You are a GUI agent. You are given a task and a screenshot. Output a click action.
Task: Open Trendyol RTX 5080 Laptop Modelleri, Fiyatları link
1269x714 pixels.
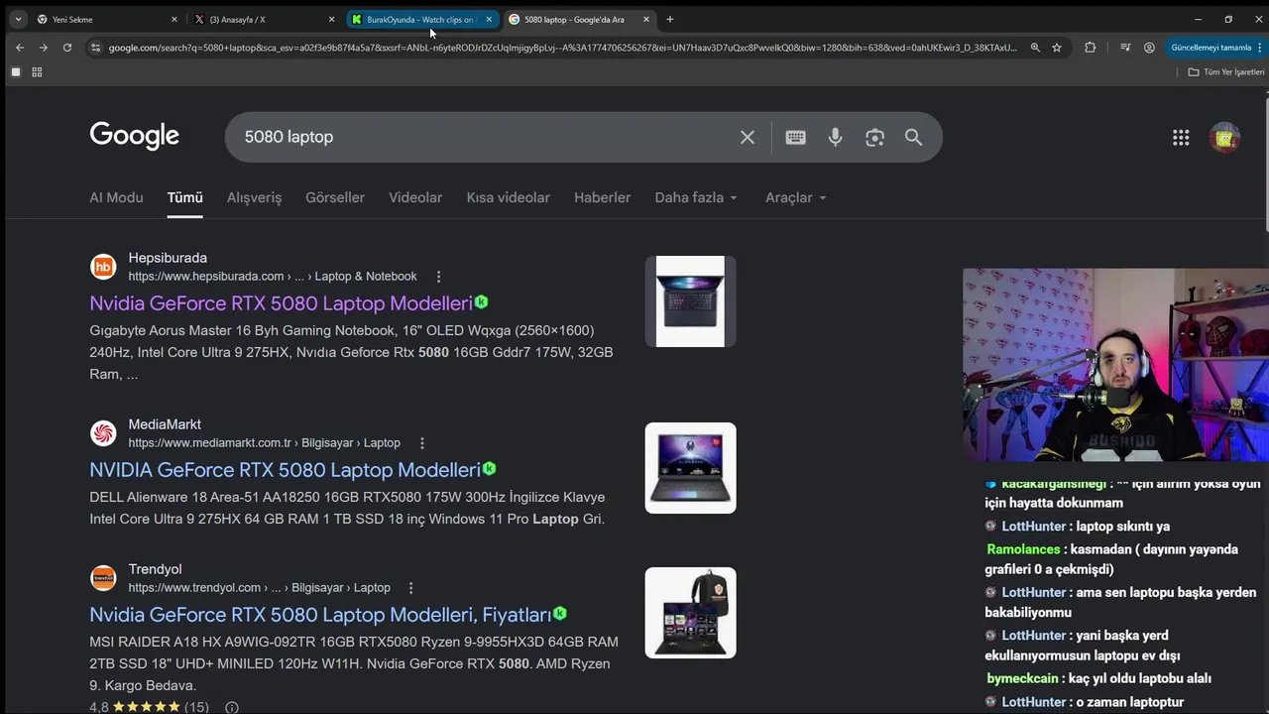[x=320, y=615]
